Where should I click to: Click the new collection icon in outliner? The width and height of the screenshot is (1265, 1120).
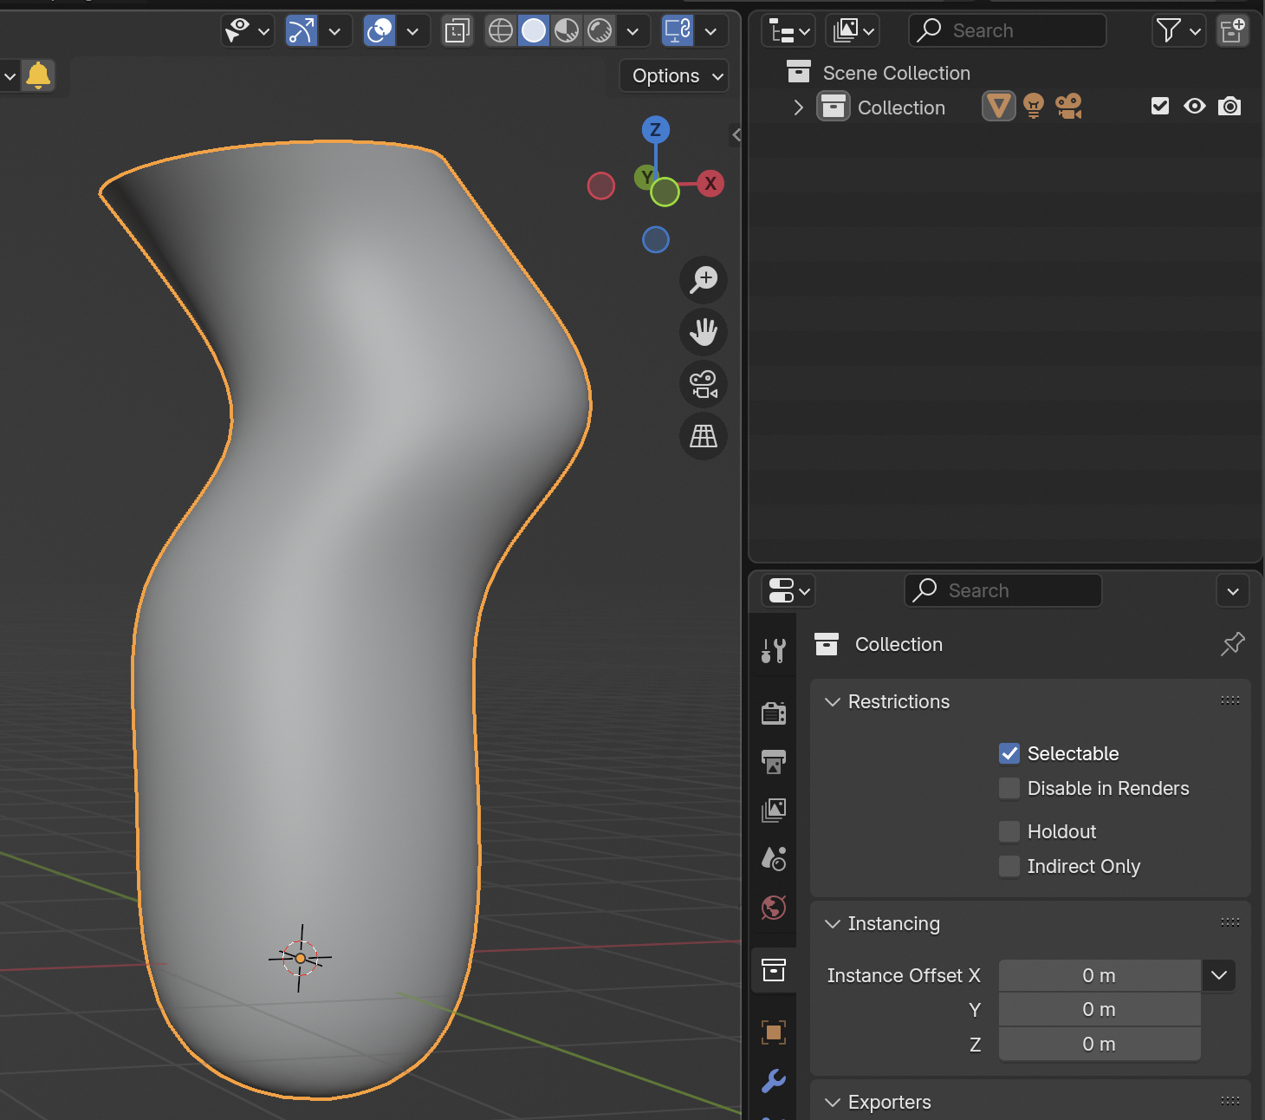[1232, 31]
